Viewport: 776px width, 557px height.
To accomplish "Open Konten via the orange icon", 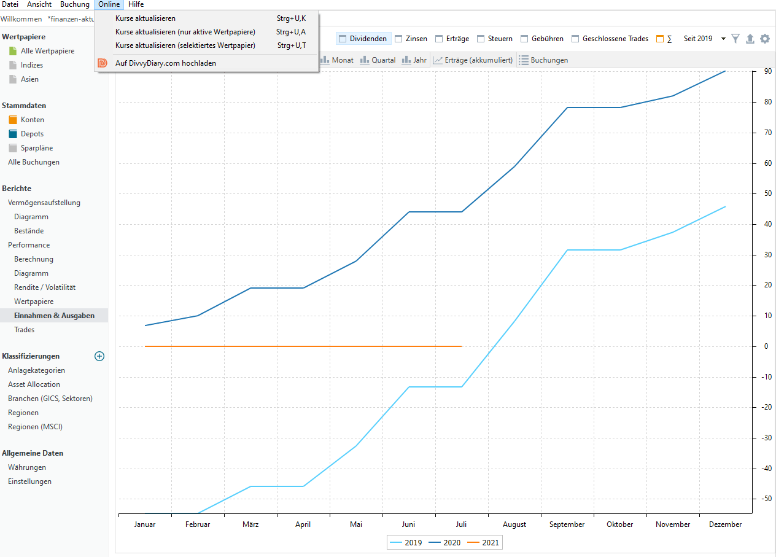I will (x=13, y=120).
